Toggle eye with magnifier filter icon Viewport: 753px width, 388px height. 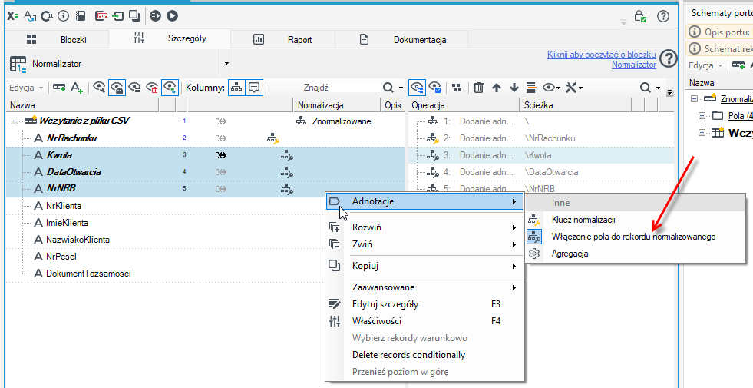(x=100, y=88)
